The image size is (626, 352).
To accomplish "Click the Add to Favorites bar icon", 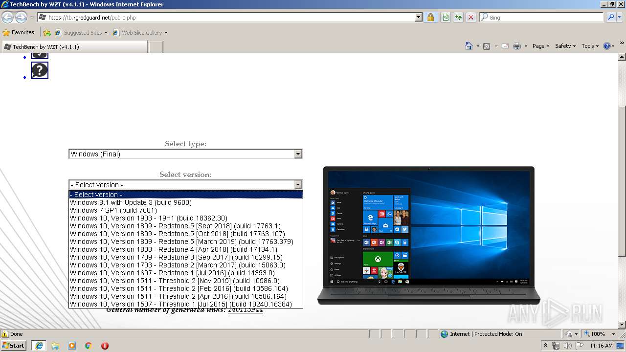I will pyautogui.click(x=47, y=33).
